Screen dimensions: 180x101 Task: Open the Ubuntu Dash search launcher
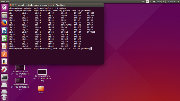(4, 7)
